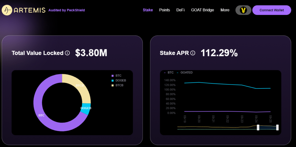
Task: Click the 100.00% axis label
Action: (x=170, y=90)
